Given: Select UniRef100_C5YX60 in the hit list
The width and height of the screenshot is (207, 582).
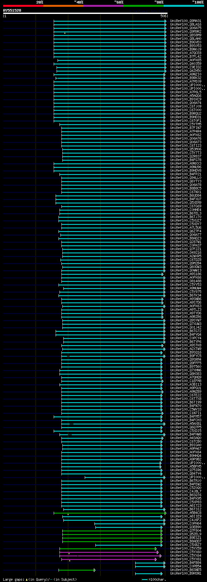Looking at the screenshot, I should click(x=186, y=552).
